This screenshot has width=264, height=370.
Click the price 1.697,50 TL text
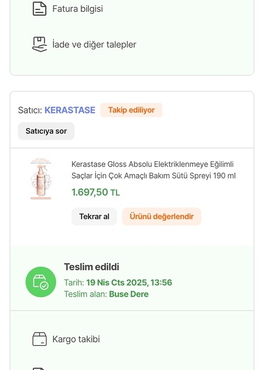[x=96, y=192]
